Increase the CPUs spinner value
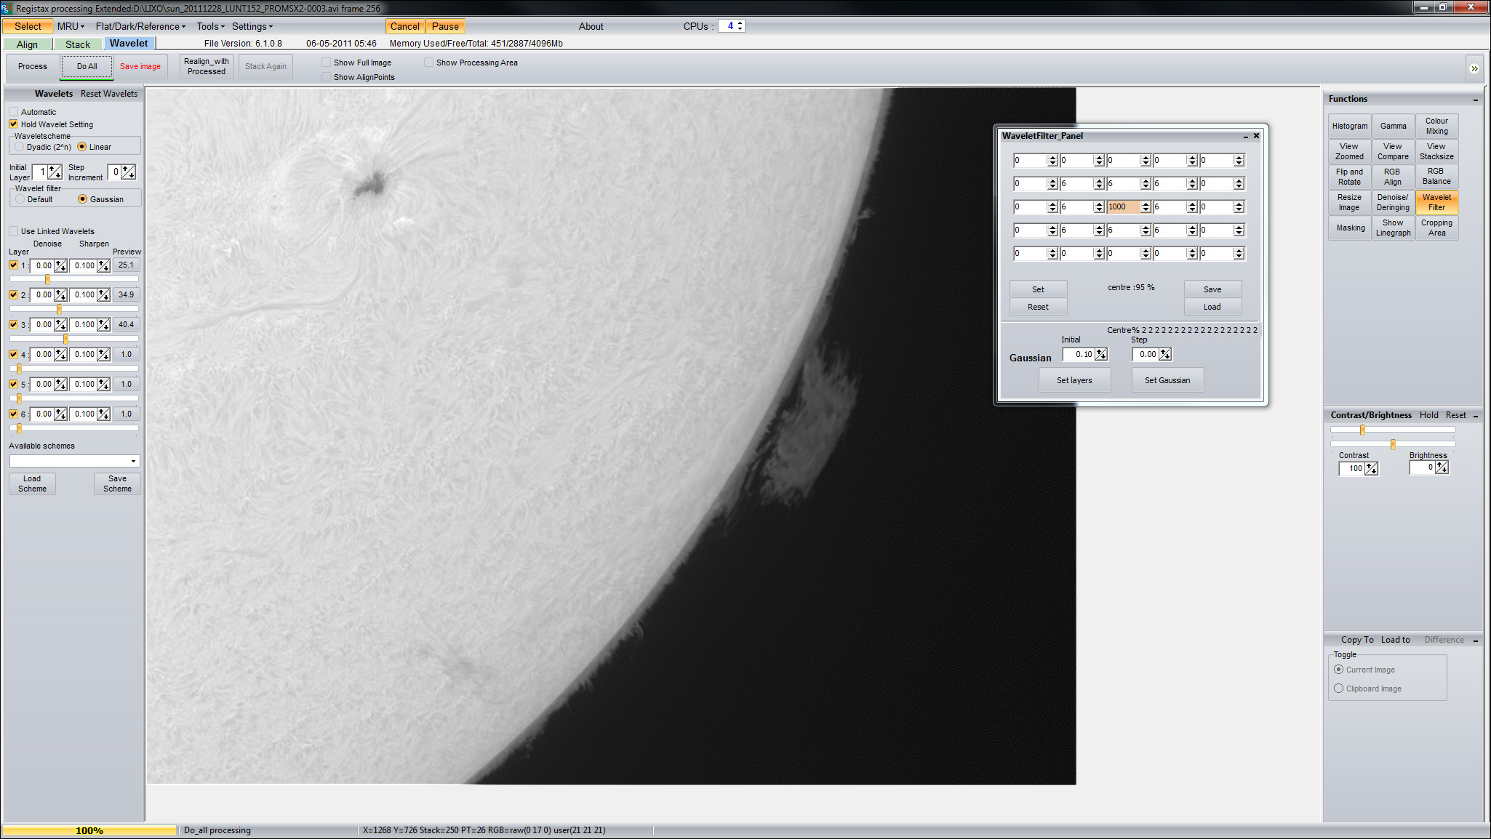The width and height of the screenshot is (1491, 839). pyautogui.click(x=740, y=23)
